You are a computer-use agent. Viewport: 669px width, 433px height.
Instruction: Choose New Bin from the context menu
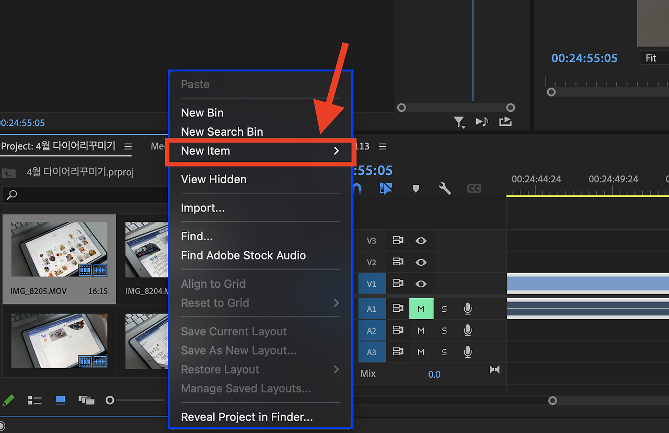202,113
